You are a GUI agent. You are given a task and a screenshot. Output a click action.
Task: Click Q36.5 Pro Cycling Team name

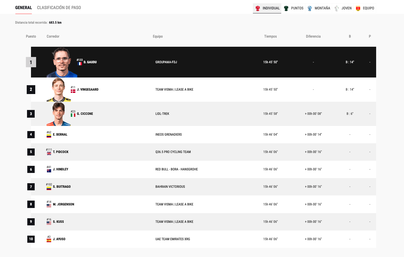coord(173,152)
